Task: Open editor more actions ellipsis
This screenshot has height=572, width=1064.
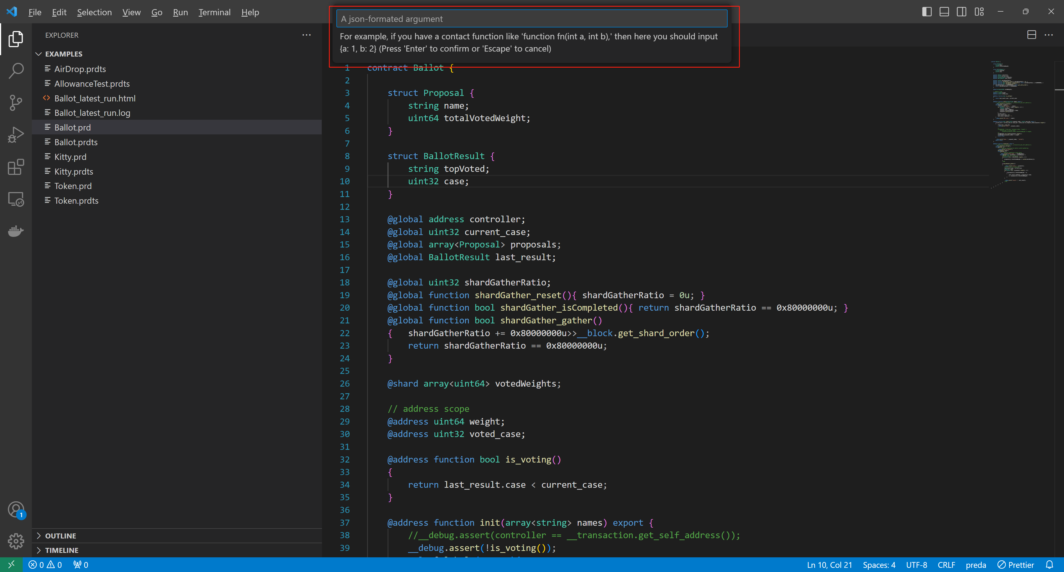Action: (x=1049, y=35)
